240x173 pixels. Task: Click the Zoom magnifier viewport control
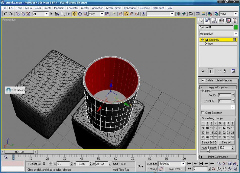(219, 163)
